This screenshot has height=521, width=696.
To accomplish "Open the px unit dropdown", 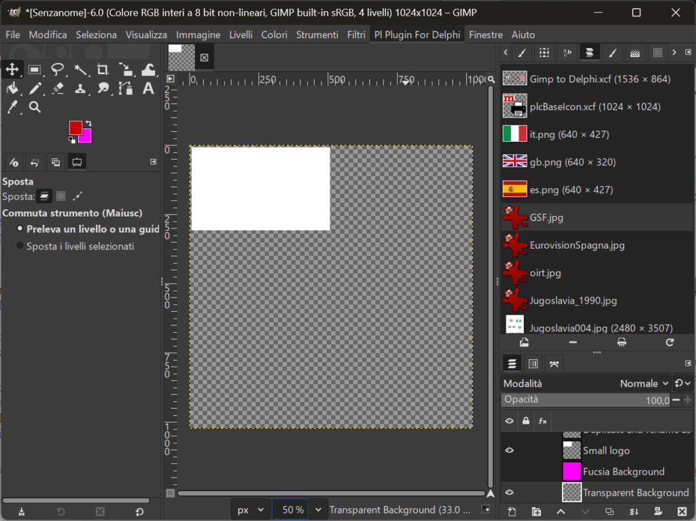I will tap(250, 509).
